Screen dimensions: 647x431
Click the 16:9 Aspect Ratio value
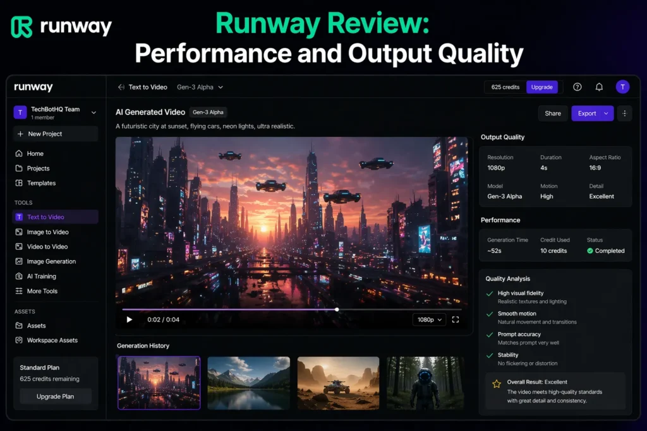point(595,168)
